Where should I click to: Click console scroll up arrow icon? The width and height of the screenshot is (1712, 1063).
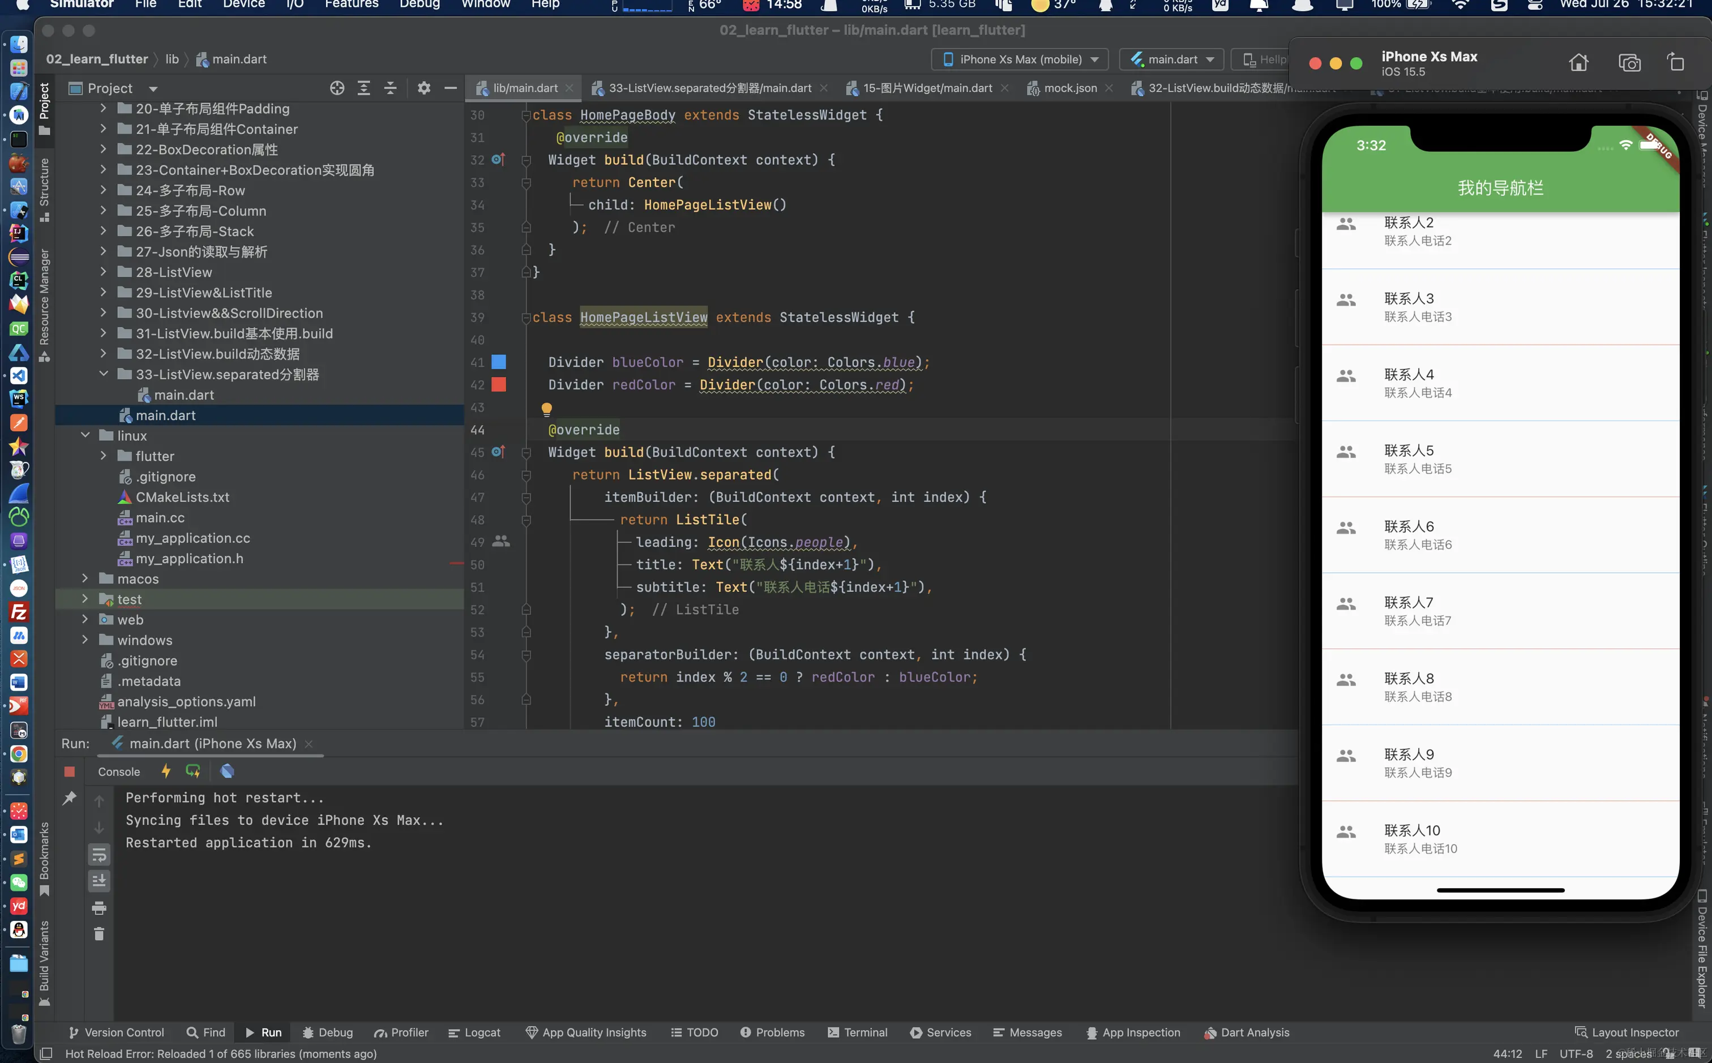tap(99, 801)
